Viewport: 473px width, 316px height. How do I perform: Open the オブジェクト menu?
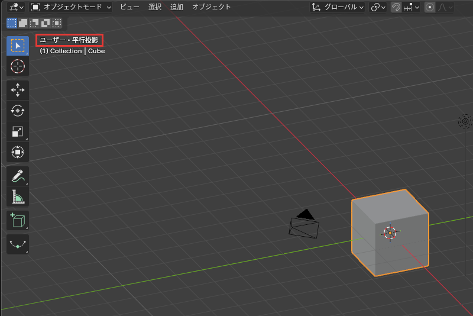pos(212,7)
